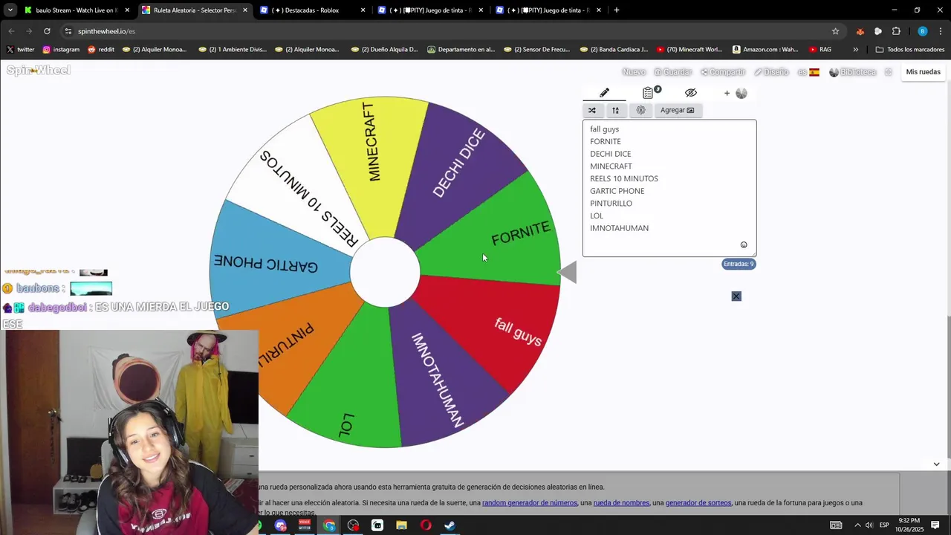The height and width of the screenshot is (535, 951).
Task: Open a new browser tab
Action: [x=617, y=10]
